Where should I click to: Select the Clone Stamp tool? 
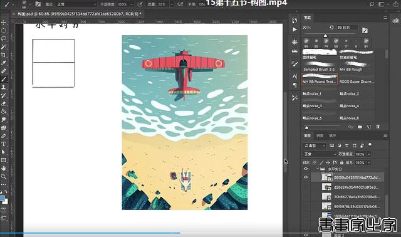[4, 87]
